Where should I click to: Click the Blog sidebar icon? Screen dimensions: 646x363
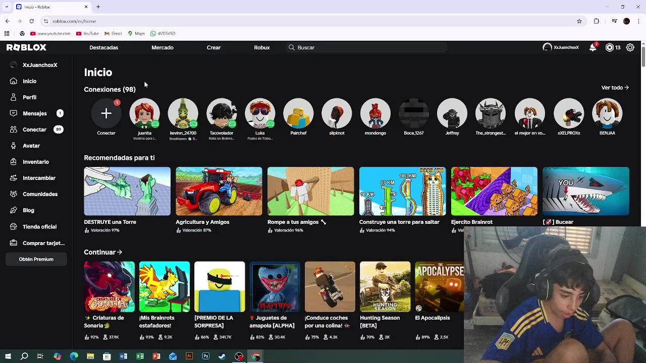14,210
